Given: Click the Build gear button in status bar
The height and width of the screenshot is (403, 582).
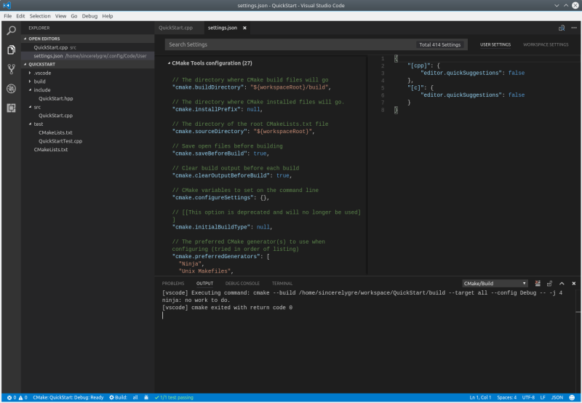Looking at the screenshot, I should [118, 397].
